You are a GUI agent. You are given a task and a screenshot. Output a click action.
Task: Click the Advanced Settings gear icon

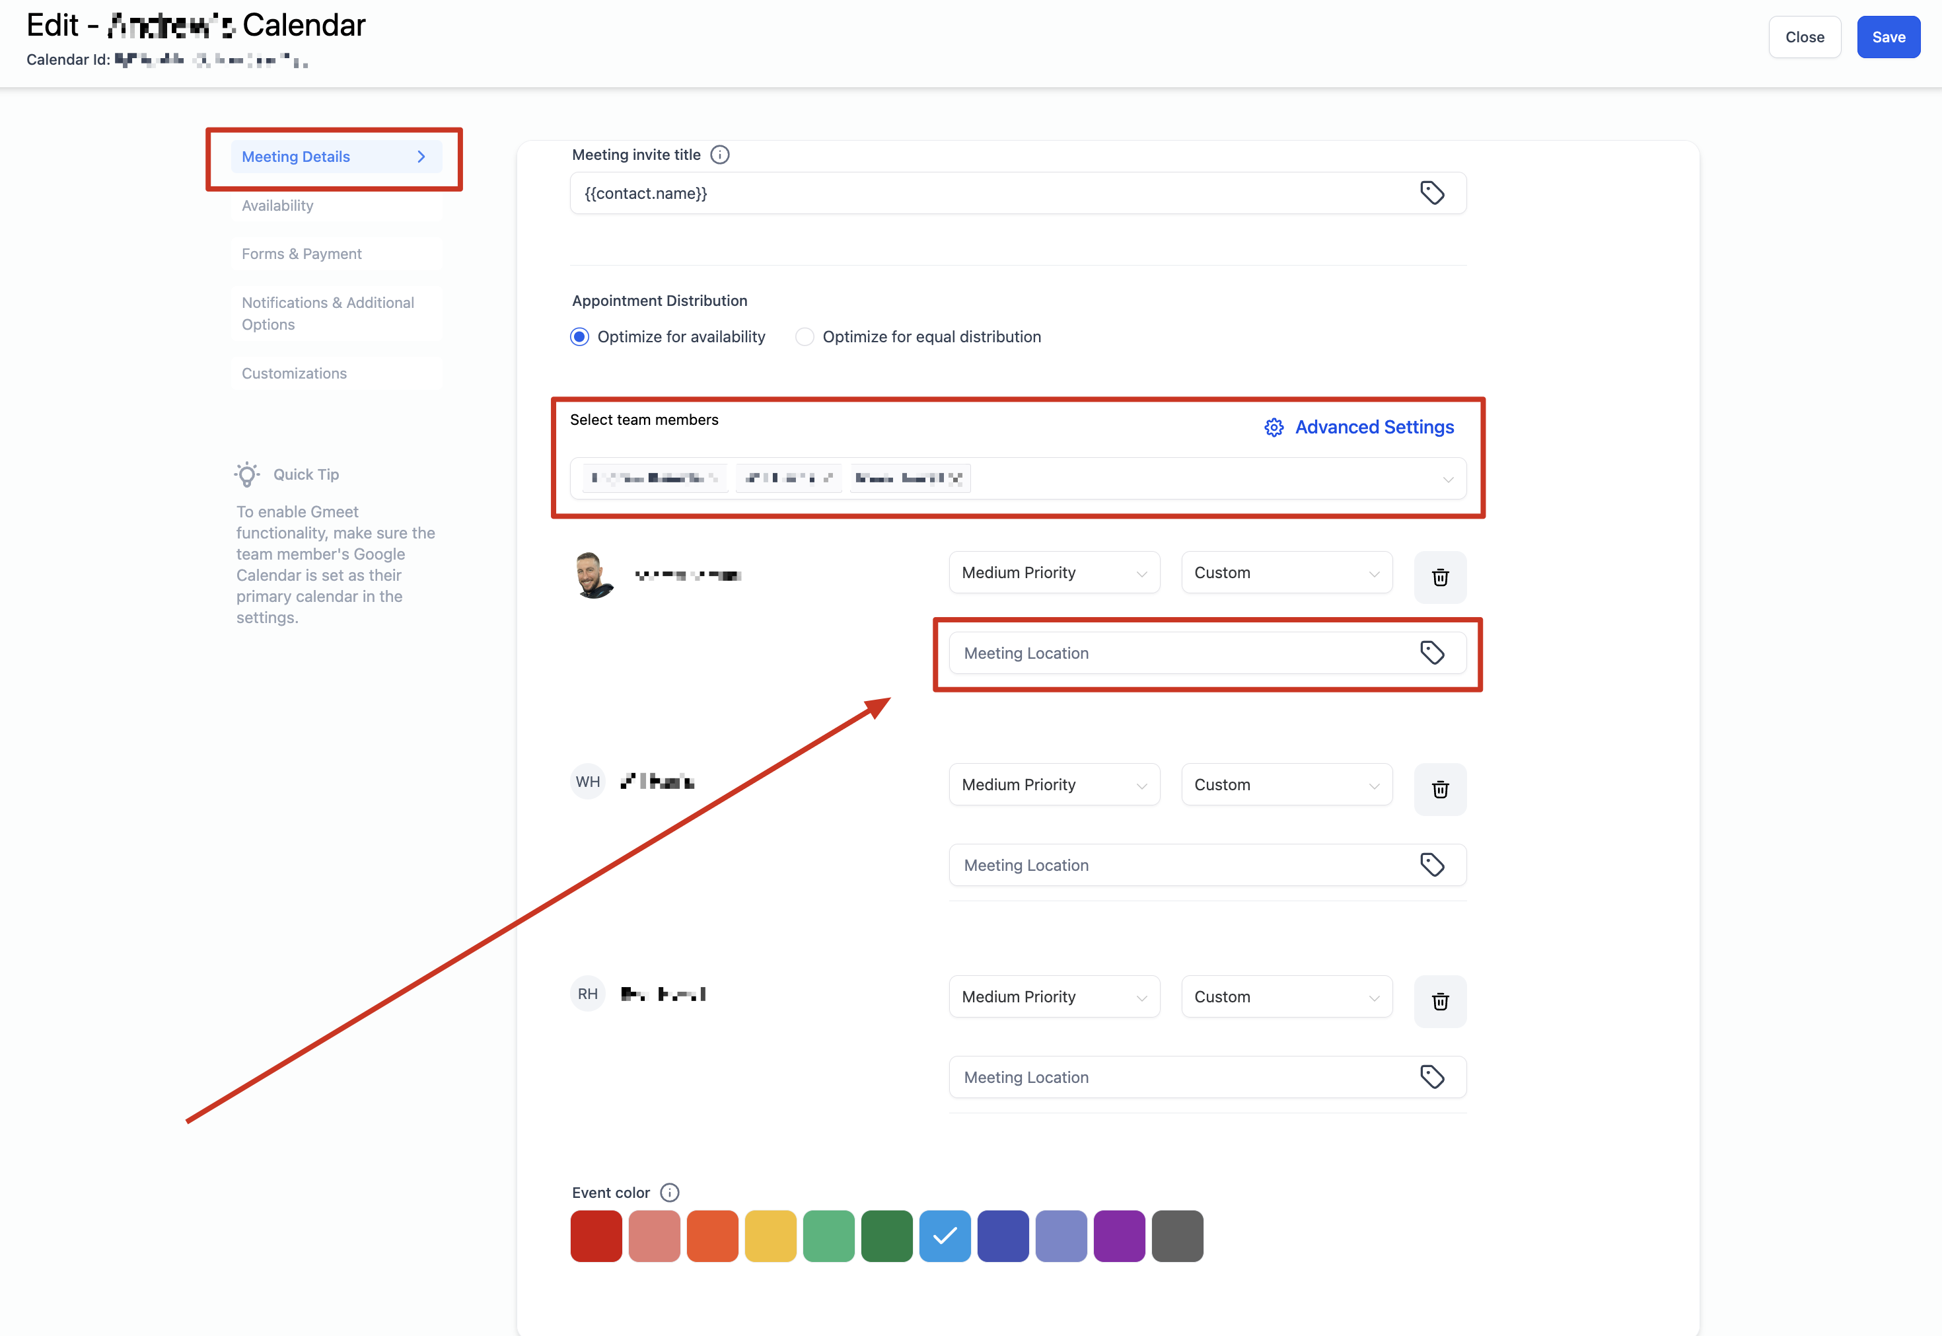[1274, 427]
